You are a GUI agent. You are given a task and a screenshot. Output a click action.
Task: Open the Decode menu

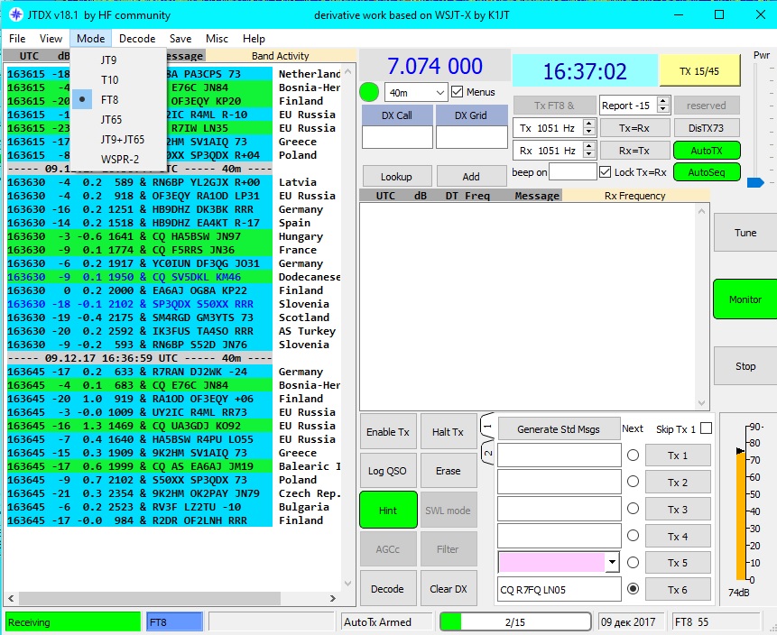coord(137,39)
